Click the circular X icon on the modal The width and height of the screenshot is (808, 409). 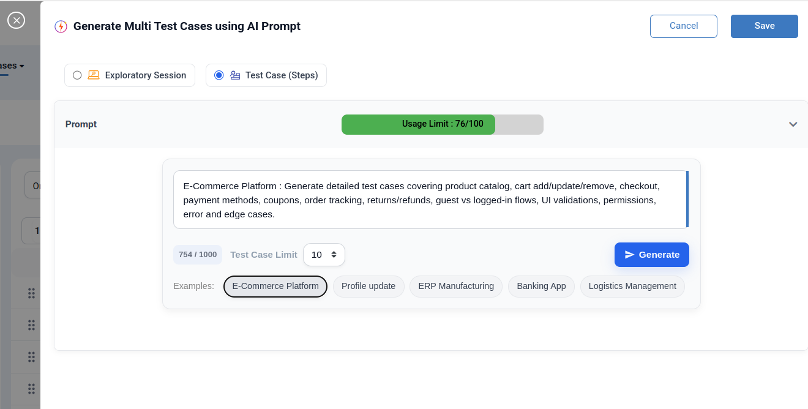coord(16,20)
